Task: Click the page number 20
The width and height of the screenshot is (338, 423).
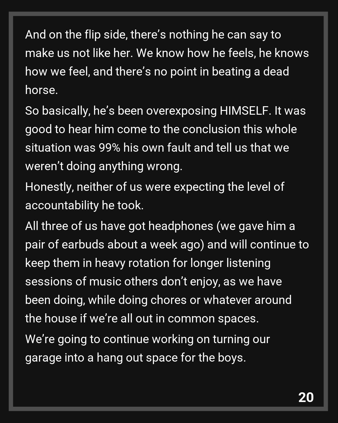Action: (x=306, y=397)
